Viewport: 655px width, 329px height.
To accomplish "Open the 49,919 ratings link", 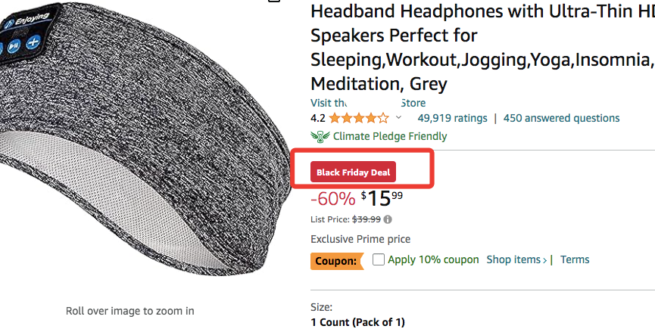I will coord(452,118).
